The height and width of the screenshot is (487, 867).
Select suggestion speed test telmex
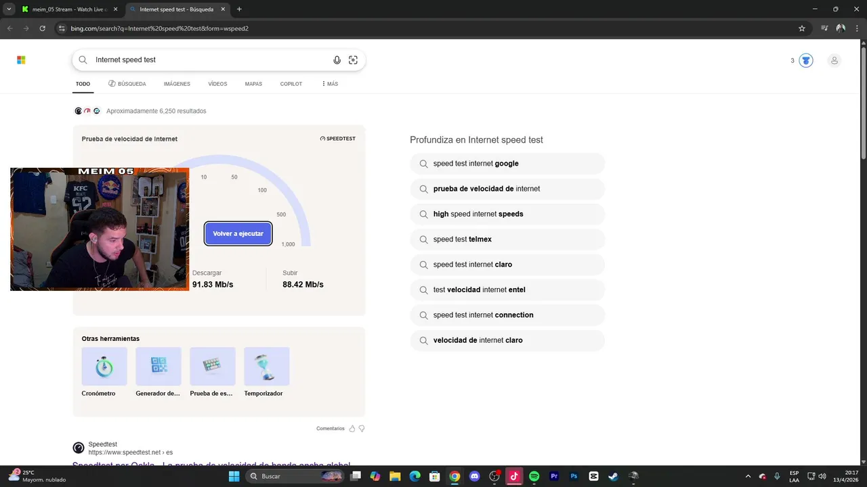click(x=507, y=239)
